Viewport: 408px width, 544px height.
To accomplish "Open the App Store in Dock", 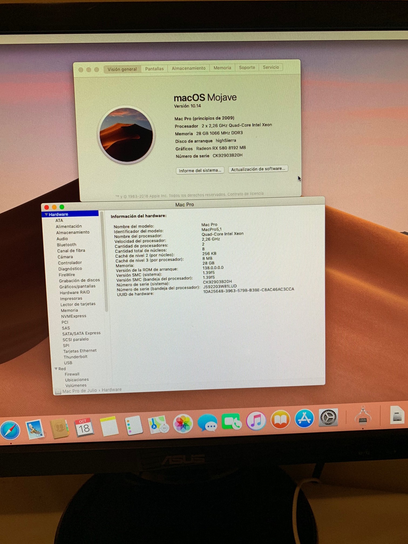I will [x=304, y=419].
